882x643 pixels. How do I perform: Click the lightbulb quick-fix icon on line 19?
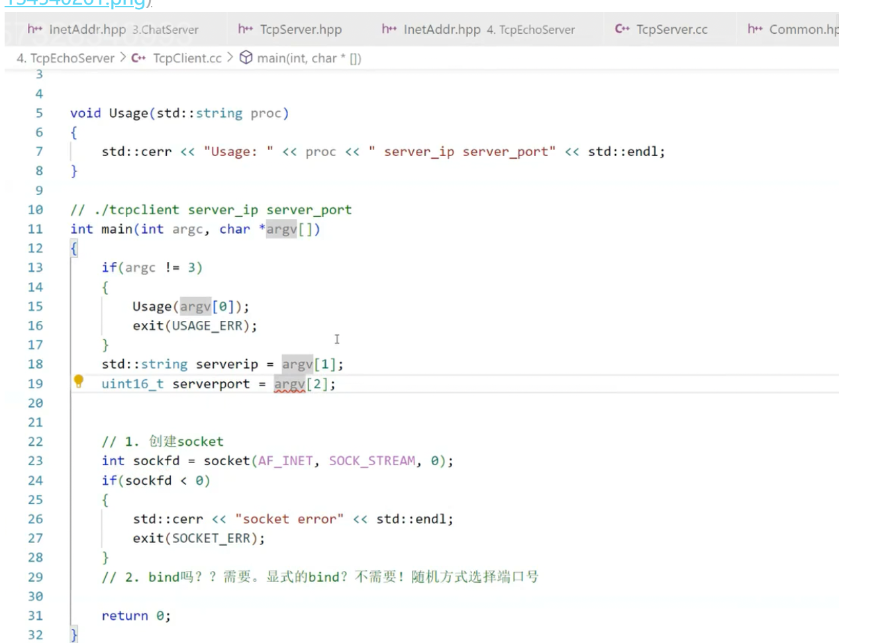tap(79, 381)
